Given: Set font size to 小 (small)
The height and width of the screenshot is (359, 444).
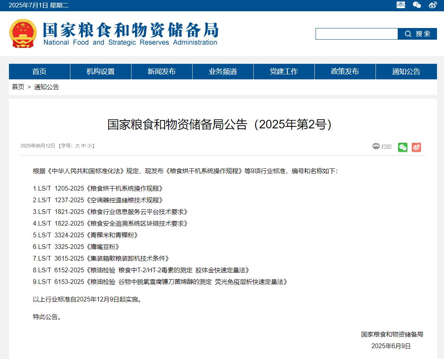Looking at the screenshot, I should tap(89, 146).
